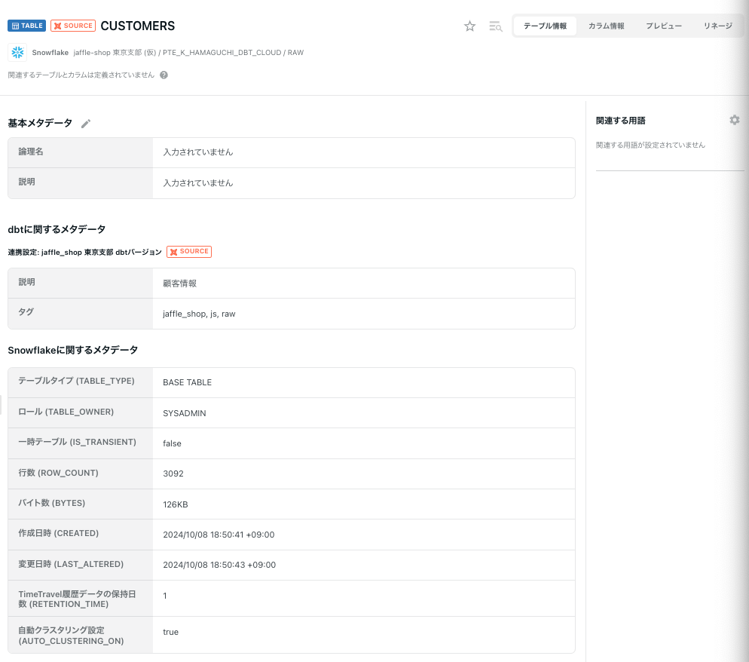Click the RETENTION_TIME value 1
Screen dimensions: 749x662
(165, 596)
